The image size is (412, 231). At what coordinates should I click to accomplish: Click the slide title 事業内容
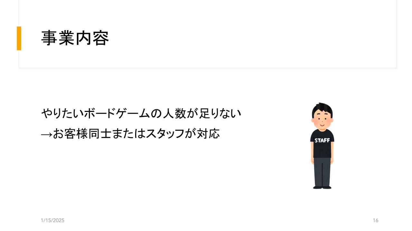tap(75, 38)
